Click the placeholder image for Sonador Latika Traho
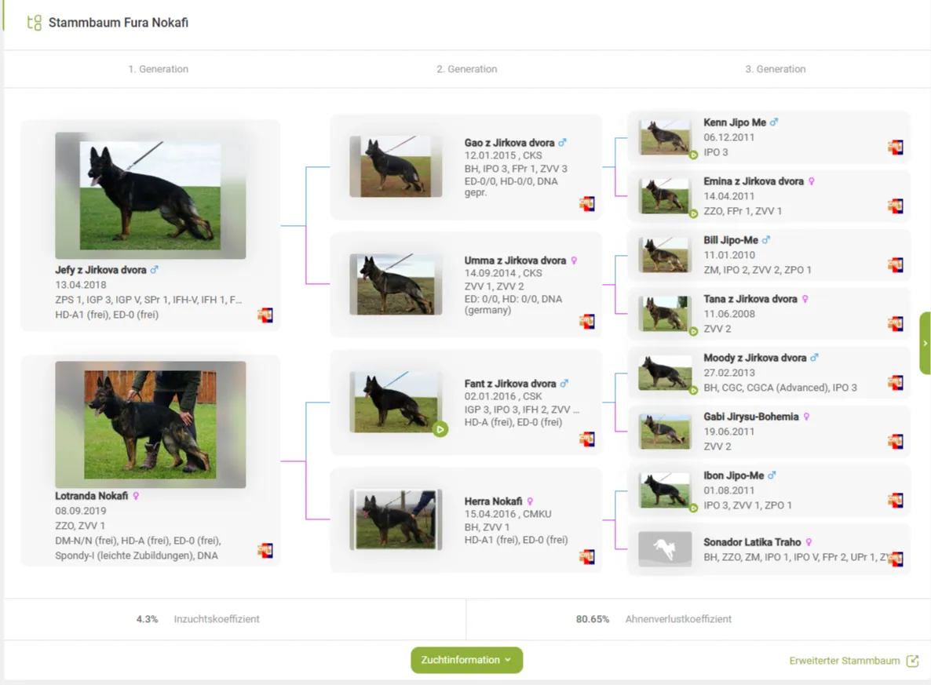Viewport: 931px width, 685px height. [x=665, y=549]
